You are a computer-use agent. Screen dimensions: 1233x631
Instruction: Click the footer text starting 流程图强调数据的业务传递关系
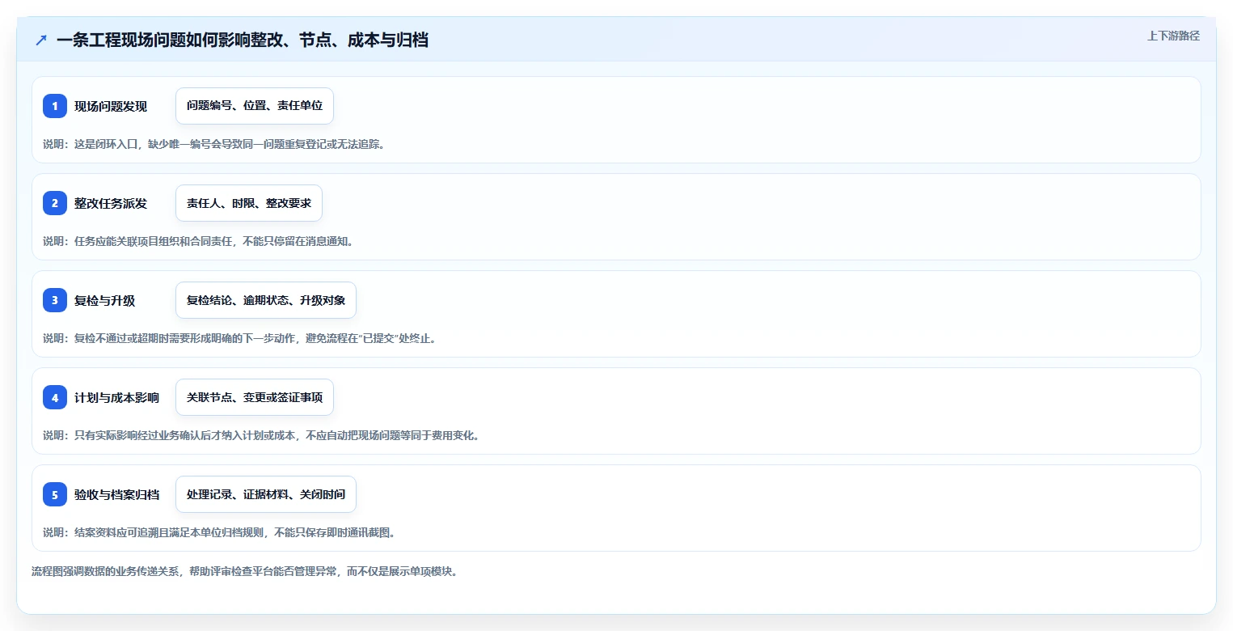pos(245,571)
